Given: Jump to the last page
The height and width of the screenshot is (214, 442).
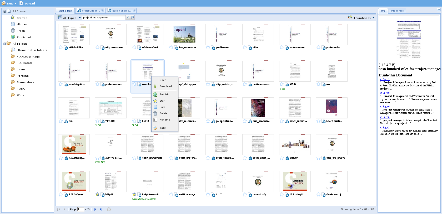Looking at the screenshot, I should pos(101,209).
